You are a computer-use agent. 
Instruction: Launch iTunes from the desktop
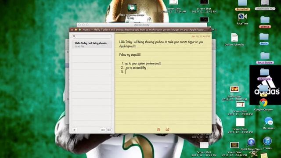tap(267, 143)
